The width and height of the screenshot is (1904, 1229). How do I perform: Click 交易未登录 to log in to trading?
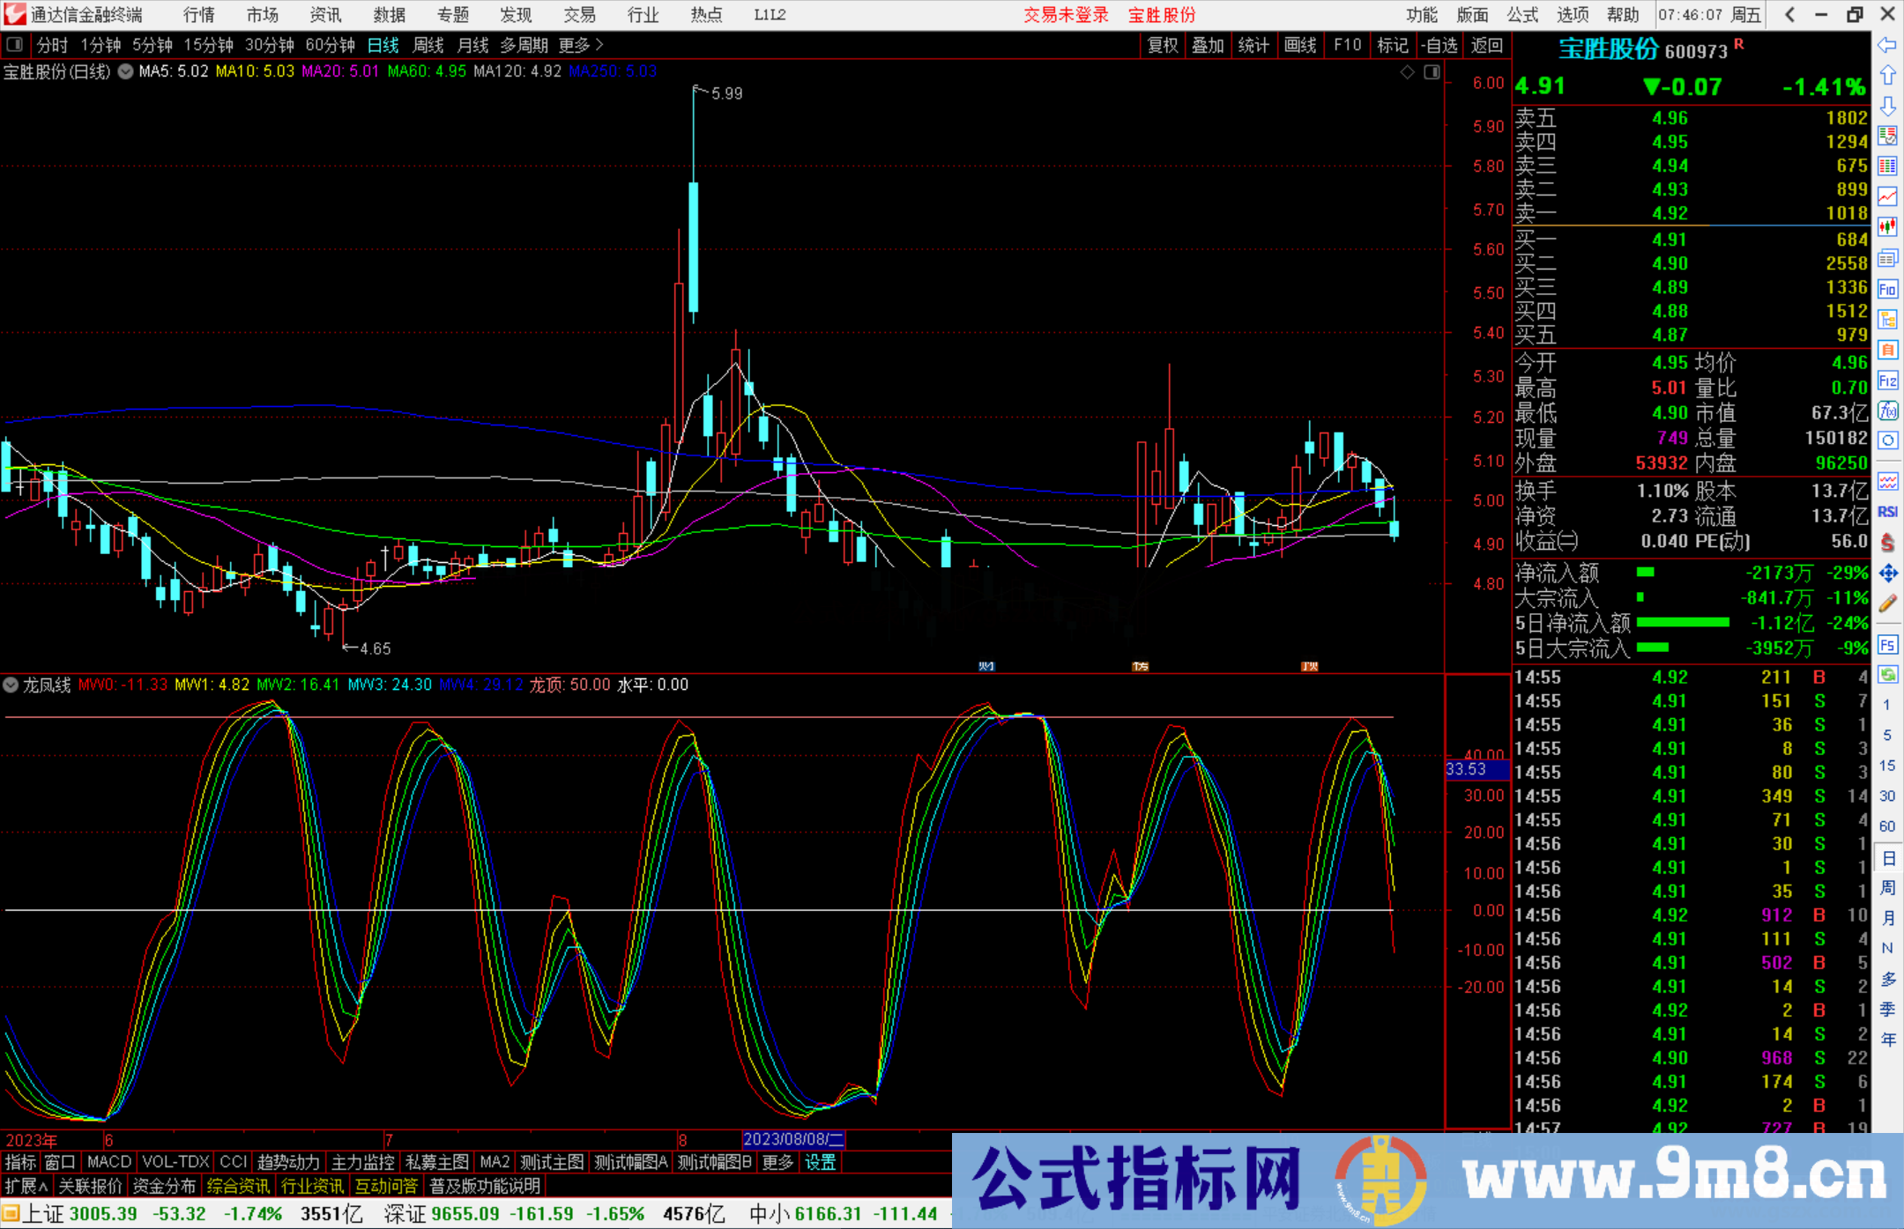tap(1067, 14)
